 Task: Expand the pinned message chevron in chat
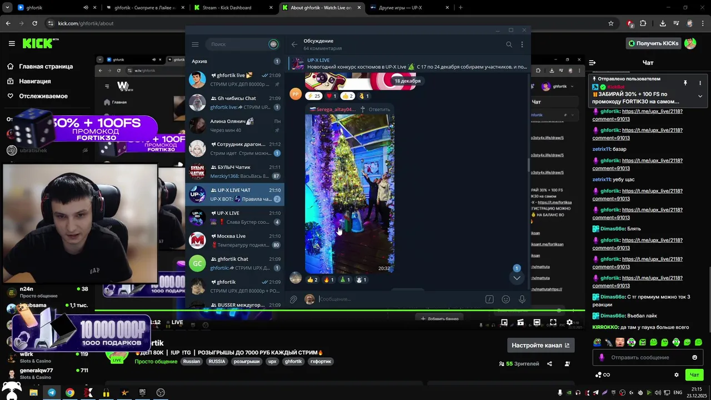click(x=700, y=96)
